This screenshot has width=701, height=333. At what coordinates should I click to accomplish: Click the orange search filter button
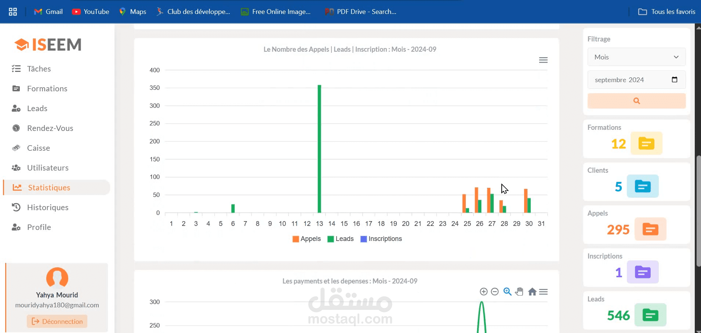point(636,101)
